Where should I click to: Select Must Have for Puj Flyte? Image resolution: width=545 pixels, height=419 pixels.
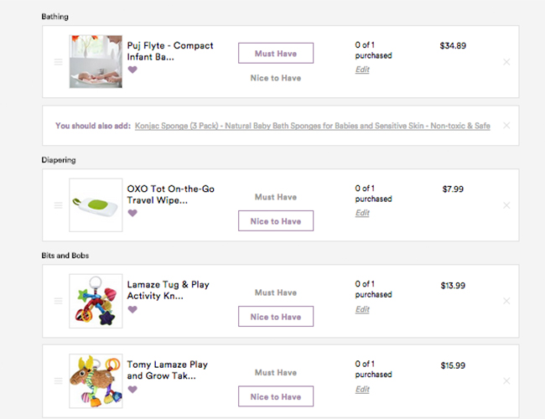[275, 53]
